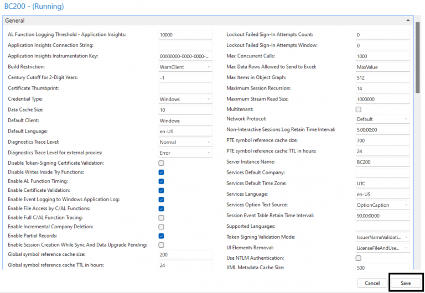Open UI Elements Removal dropdown
The width and height of the screenshot is (425, 293).
coord(382,248)
